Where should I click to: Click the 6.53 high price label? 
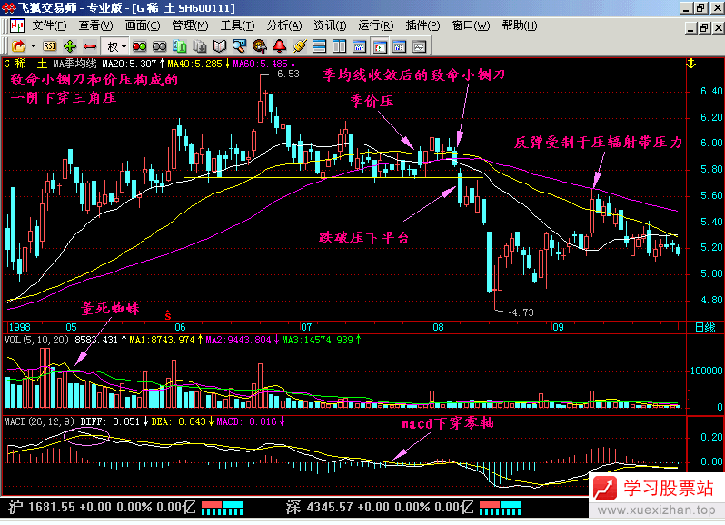tap(288, 74)
